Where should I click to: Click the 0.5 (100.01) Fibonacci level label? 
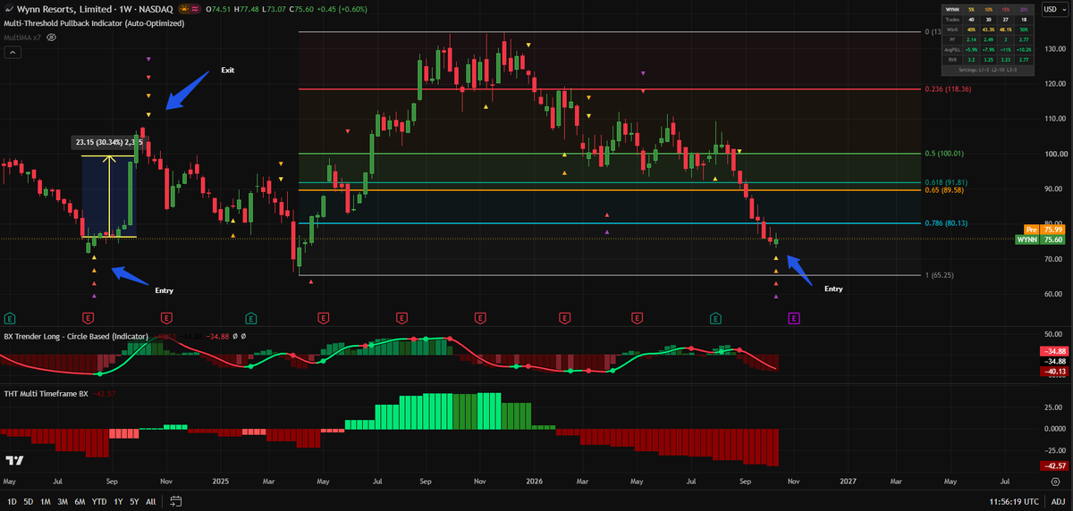tap(946, 154)
